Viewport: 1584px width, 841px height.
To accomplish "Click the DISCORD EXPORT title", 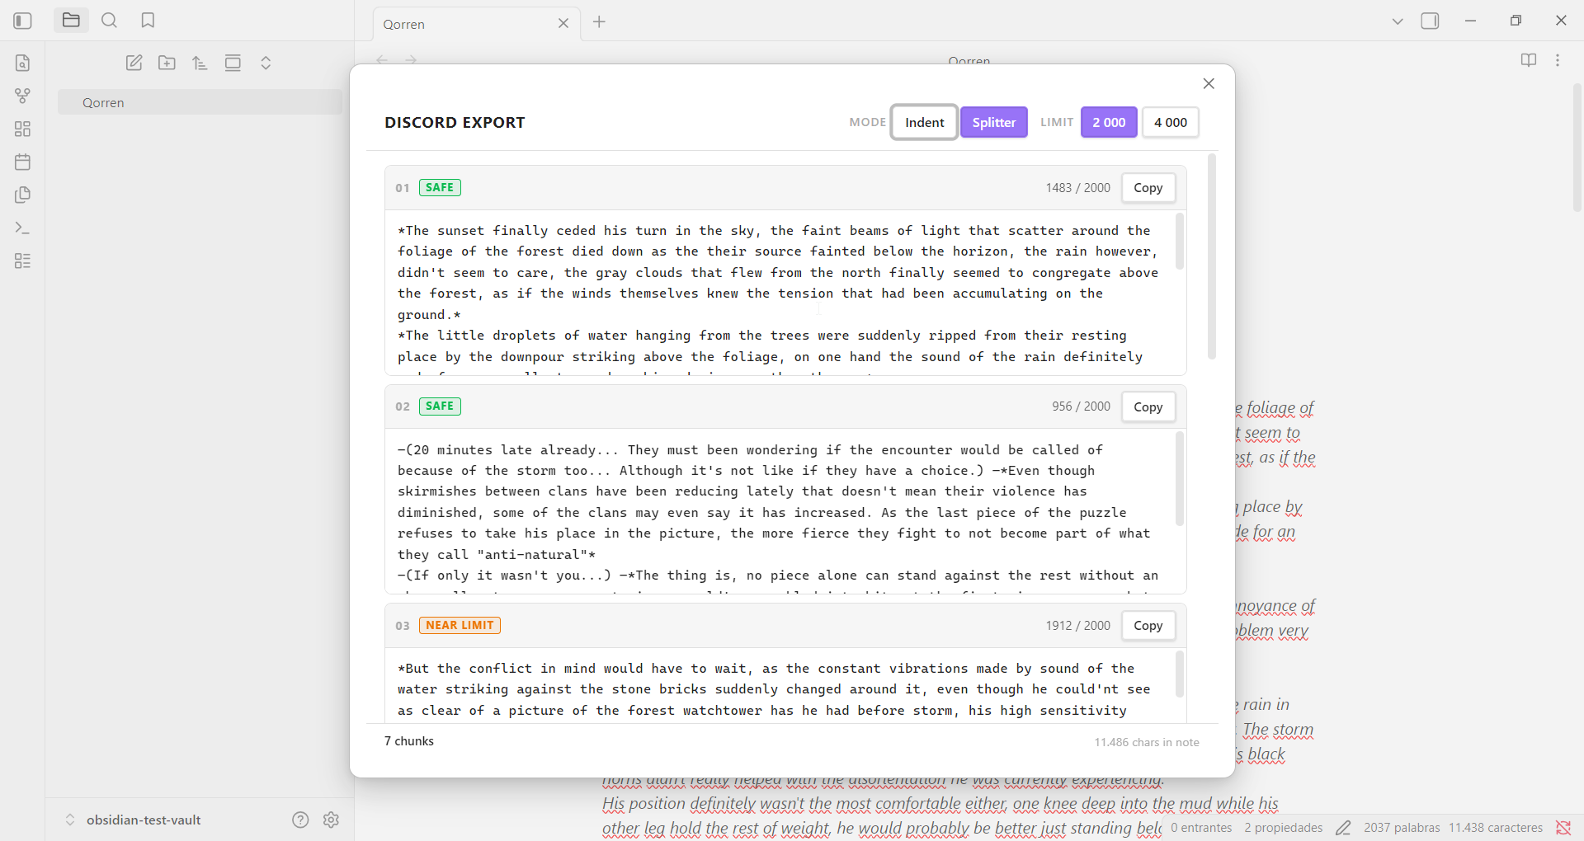I will [455, 122].
